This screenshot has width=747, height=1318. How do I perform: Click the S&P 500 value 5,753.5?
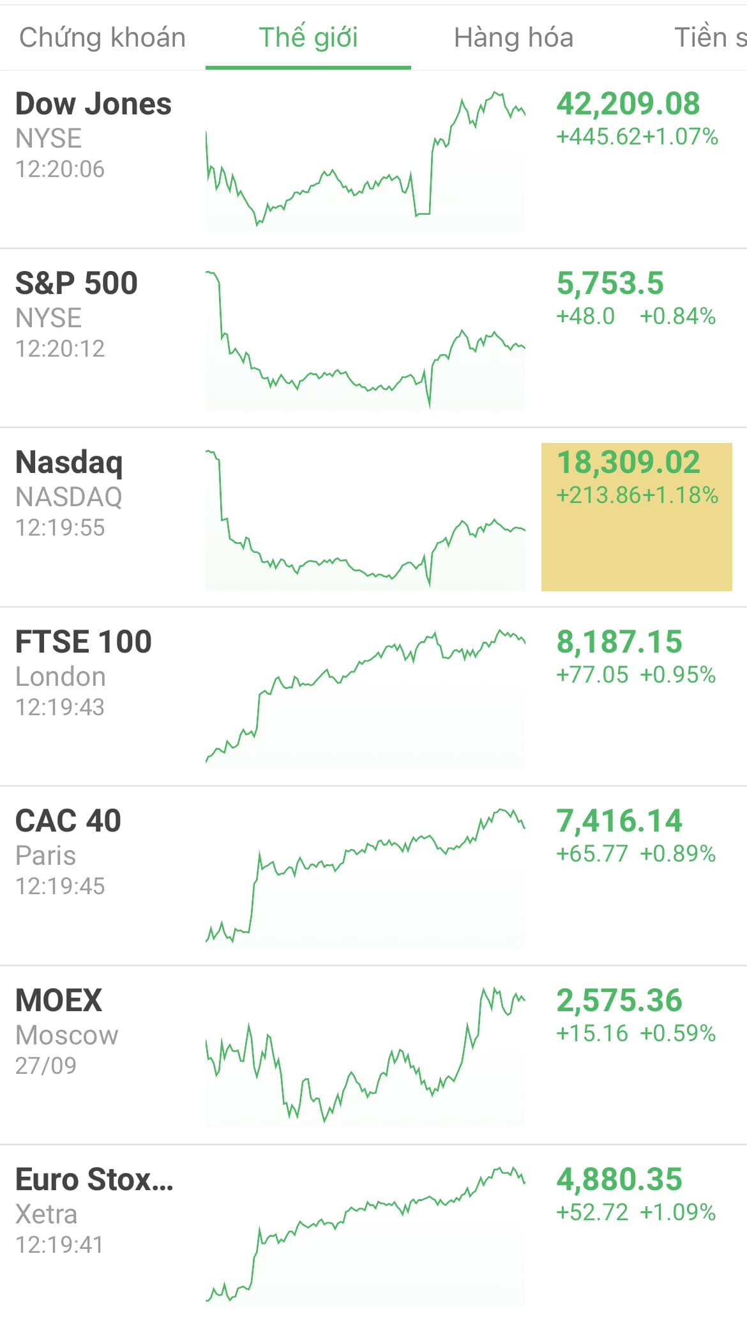coord(610,283)
